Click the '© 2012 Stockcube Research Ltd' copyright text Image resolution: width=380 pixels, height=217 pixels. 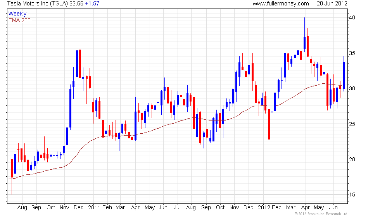pyautogui.click(x=321, y=214)
